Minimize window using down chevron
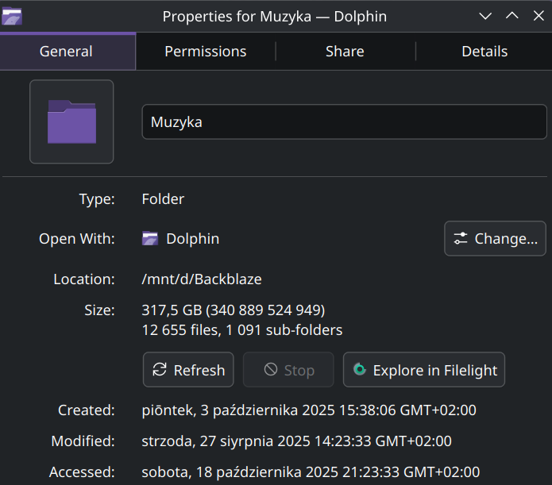This screenshot has width=552, height=485. (485, 16)
